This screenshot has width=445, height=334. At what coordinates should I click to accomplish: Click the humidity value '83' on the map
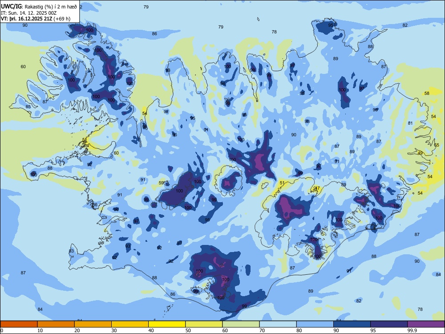pyautogui.click(x=71, y=251)
